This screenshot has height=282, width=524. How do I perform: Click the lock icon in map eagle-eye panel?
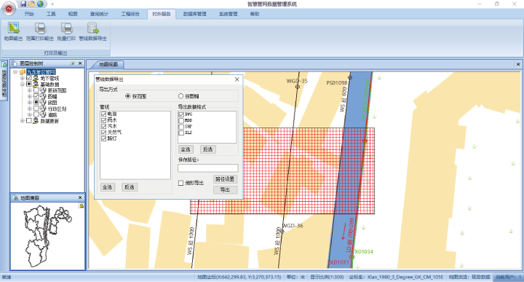click(x=81, y=205)
